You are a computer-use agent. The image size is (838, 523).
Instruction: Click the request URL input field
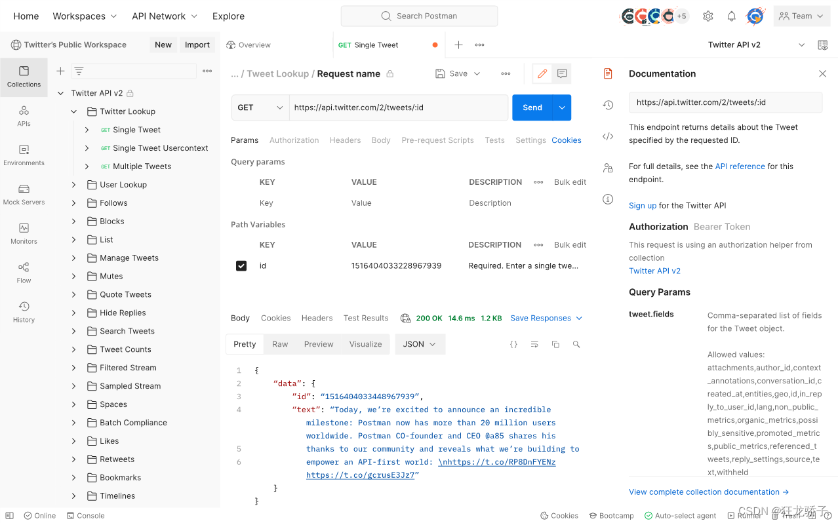399,107
